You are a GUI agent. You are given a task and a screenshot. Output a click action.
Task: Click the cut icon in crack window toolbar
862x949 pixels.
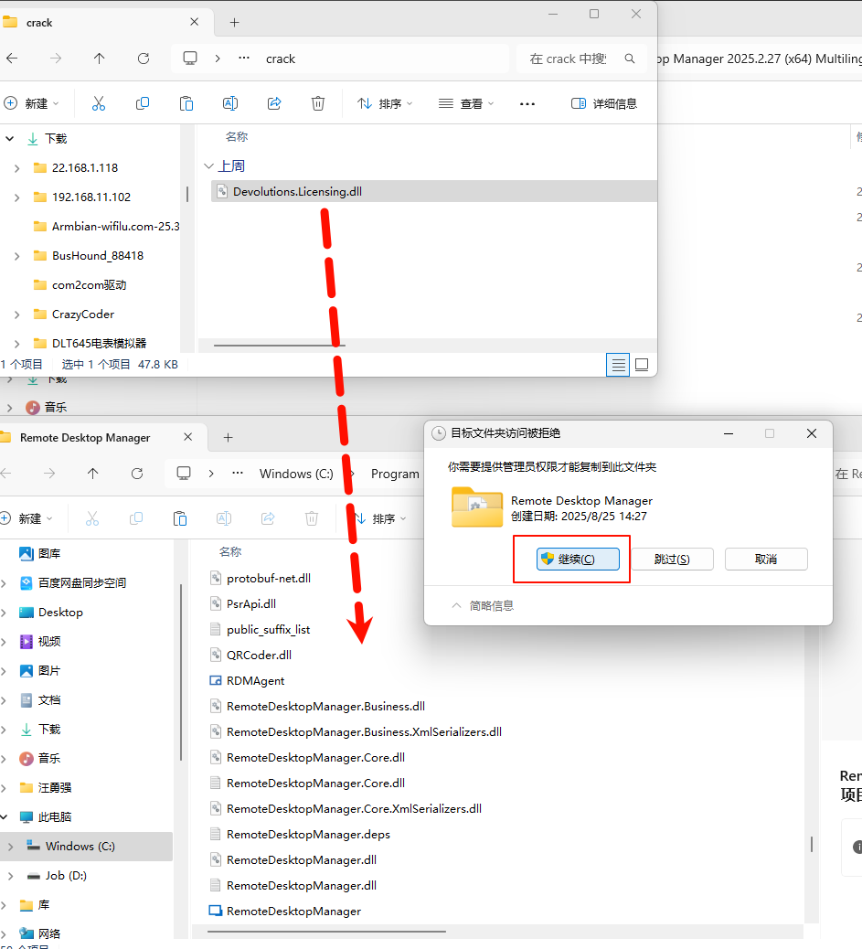(98, 103)
